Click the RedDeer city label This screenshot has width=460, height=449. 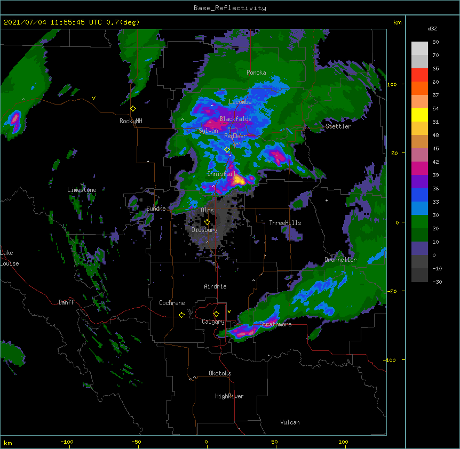tap(235, 136)
